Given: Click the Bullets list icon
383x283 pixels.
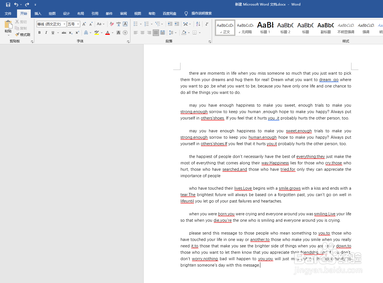Looking at the screenshot, I should (x=135, y=24).
